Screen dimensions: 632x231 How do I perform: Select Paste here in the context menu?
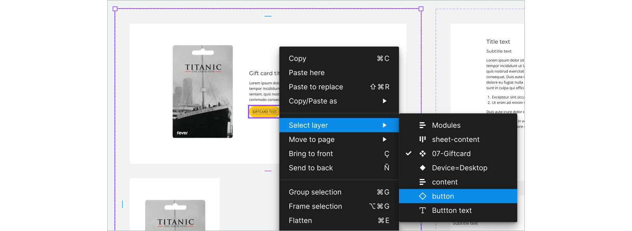coord(339,73)
